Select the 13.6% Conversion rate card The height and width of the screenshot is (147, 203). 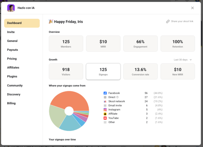point(140,71)
